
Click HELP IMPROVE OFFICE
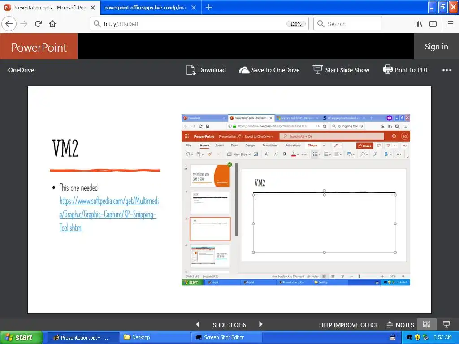pyautogui.click(x=348, y=325)
